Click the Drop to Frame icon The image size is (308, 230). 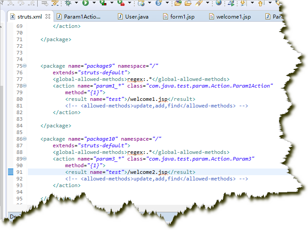click(x=45, y=3)
